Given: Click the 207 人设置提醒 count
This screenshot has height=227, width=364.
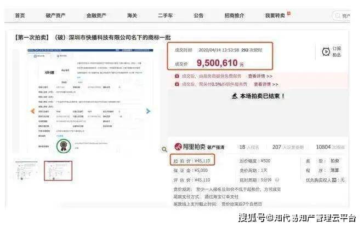Looking at the screenshot, I should pos(288,147).
